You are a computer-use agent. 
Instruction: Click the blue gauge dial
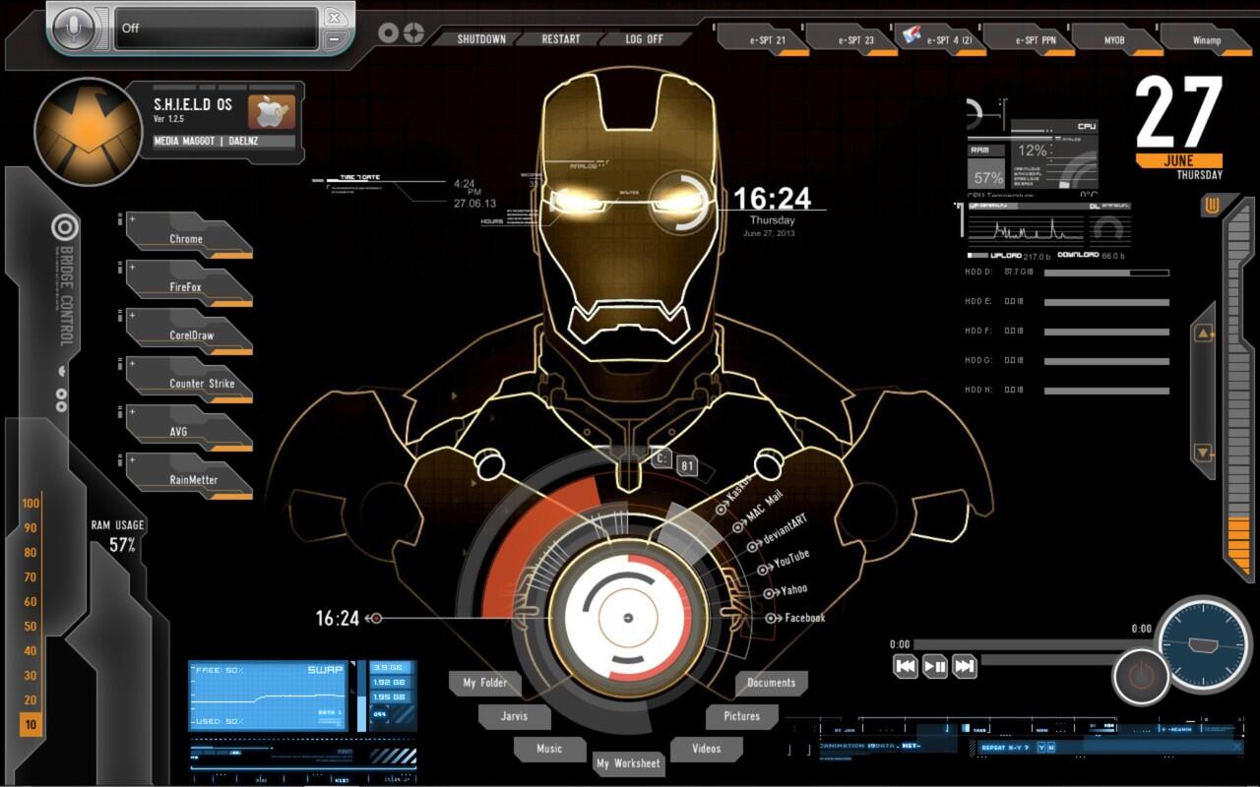[1203, 643]
